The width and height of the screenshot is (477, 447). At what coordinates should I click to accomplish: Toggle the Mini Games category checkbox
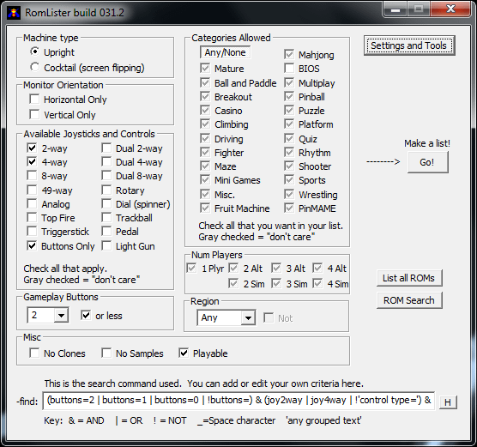(x=205, y=180)
